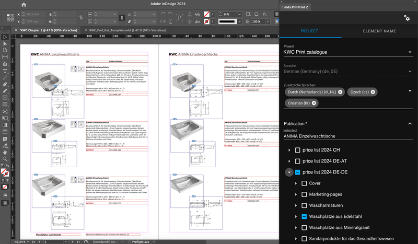The image size is (418, 244).
Task: Remove the Czech (cs) language chip
Action: (373, 92)
